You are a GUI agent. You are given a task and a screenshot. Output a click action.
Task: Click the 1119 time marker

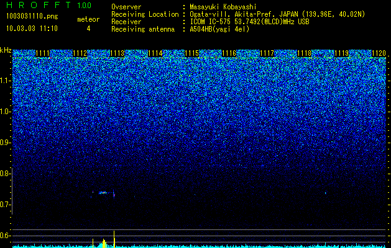click(x=341, y=53)
